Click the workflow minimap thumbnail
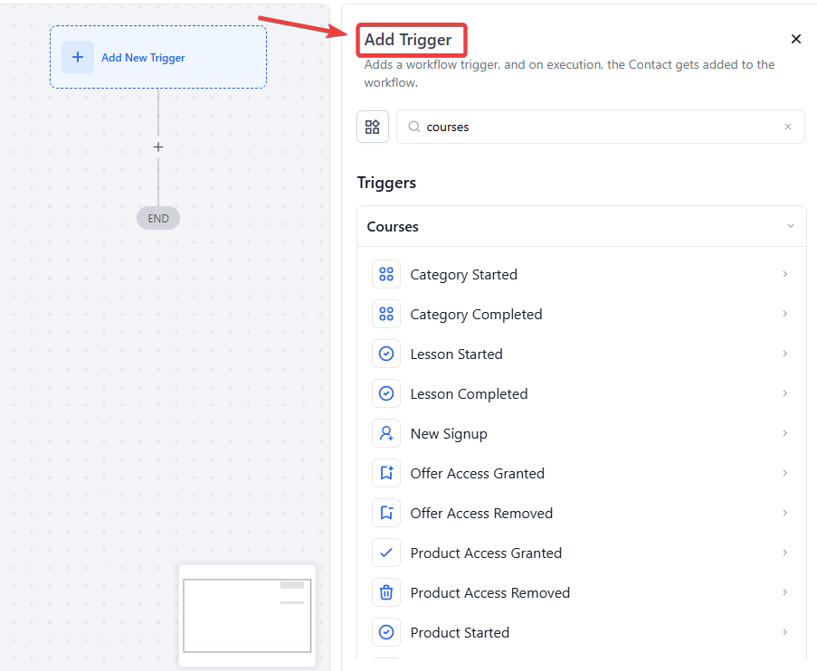Viewport: 817px width, 671px height. (247, 615)
